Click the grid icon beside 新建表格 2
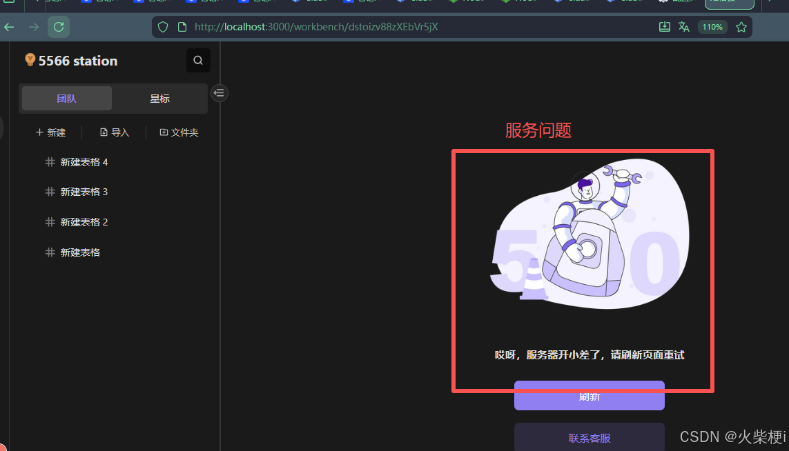This screenshot has height=451, width=789. (50, 221)
